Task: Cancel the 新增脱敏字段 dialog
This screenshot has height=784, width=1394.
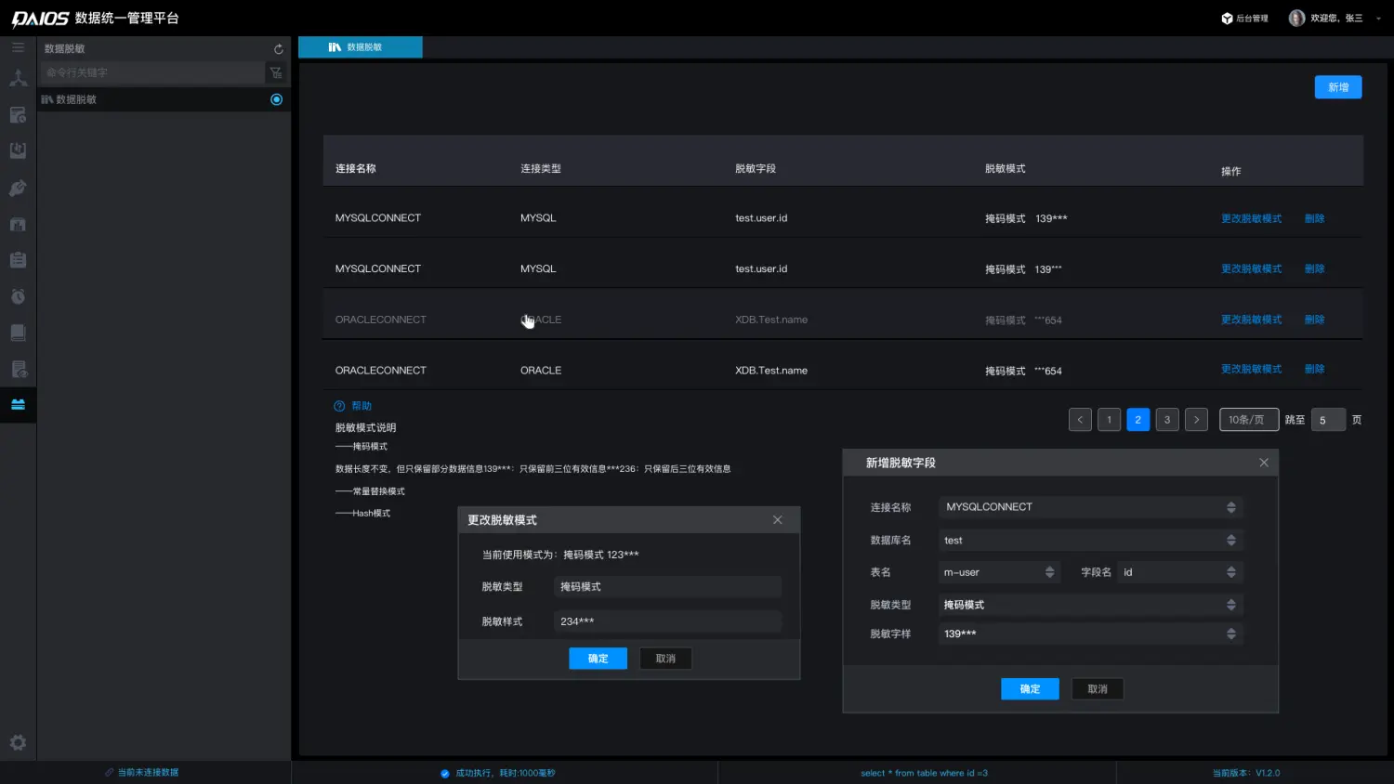Action: (1098, 689)
